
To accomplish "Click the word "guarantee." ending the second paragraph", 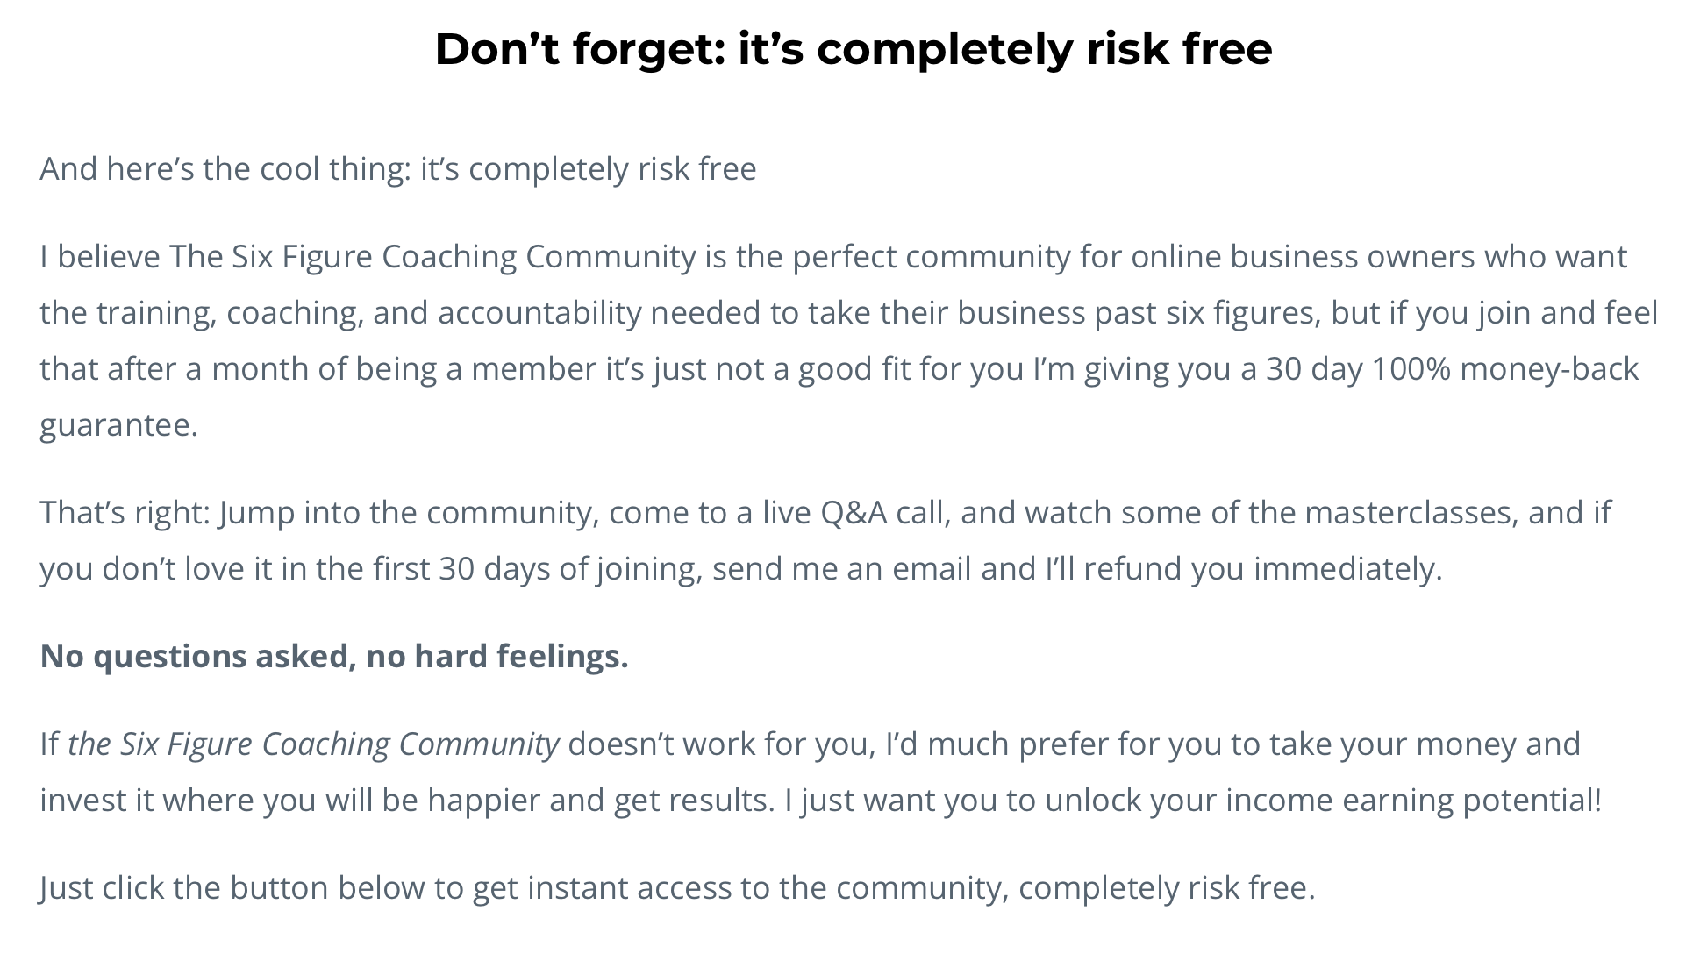I will 119,425.
